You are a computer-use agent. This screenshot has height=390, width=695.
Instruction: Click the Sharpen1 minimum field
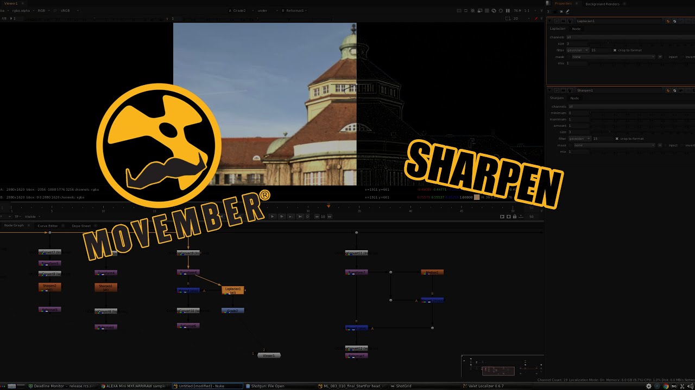(578, 113)
